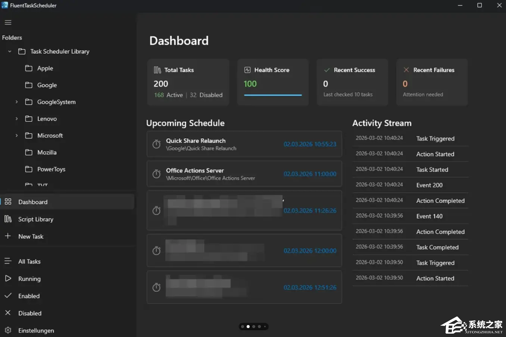Click timer icon of 11:26:26 task
The image size is (506, 337).
pos(157,211)
